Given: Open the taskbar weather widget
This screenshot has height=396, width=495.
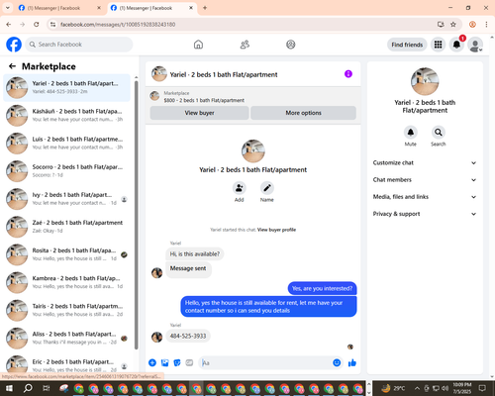Looking at the screenshot, I should point(393,388).
